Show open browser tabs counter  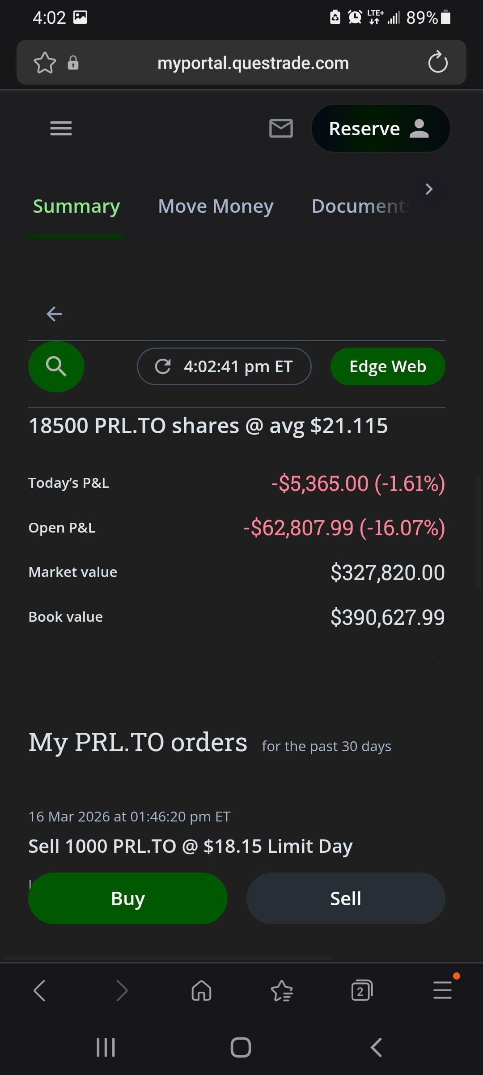pos(362,990)
